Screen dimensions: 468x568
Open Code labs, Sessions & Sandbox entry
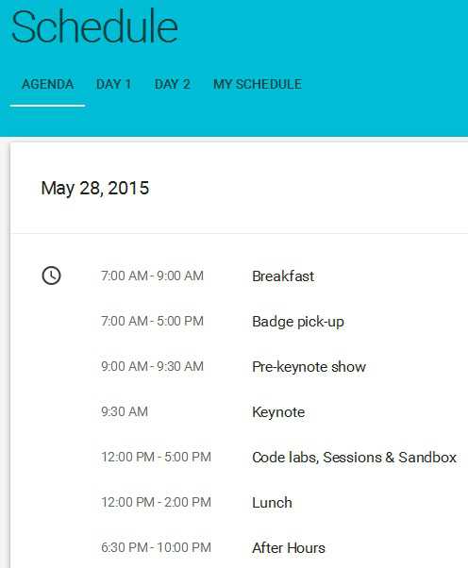(354, 458)
